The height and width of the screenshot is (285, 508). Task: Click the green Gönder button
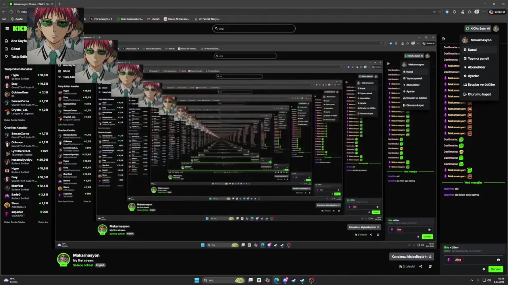pyautogui.click(x=496, y=269)
